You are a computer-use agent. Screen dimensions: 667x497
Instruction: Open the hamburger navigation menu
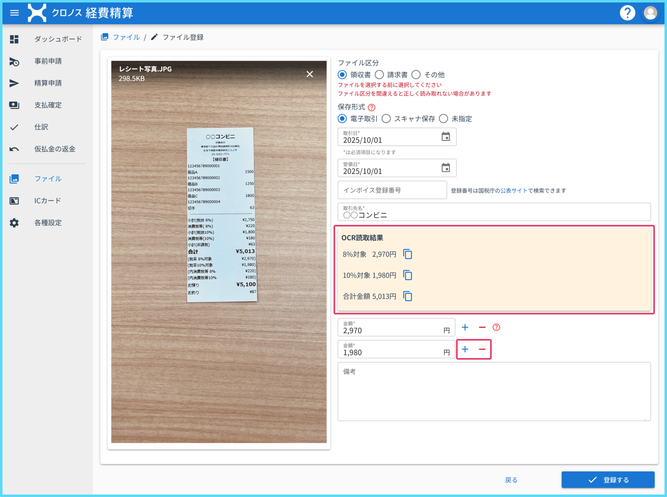(x=15, y=13)
